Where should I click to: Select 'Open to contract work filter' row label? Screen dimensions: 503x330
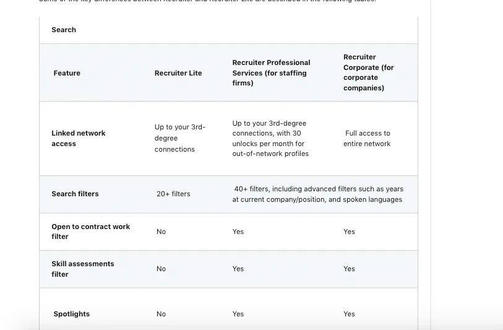click(91, 232)
